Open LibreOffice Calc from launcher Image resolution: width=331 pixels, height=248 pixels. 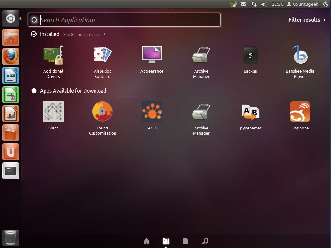(11, 95)
